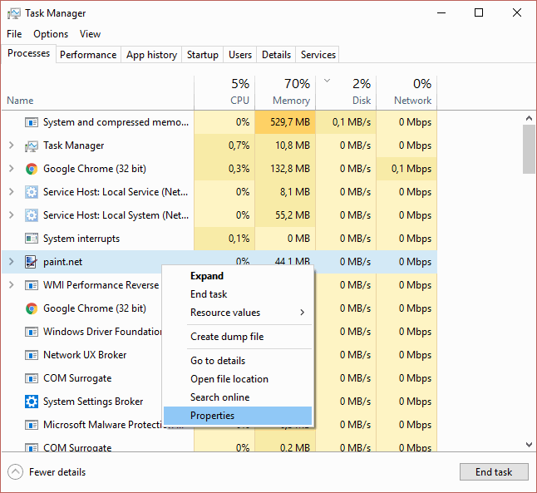
Task: Expand the Task Manager process group
Action: point(12,145)
